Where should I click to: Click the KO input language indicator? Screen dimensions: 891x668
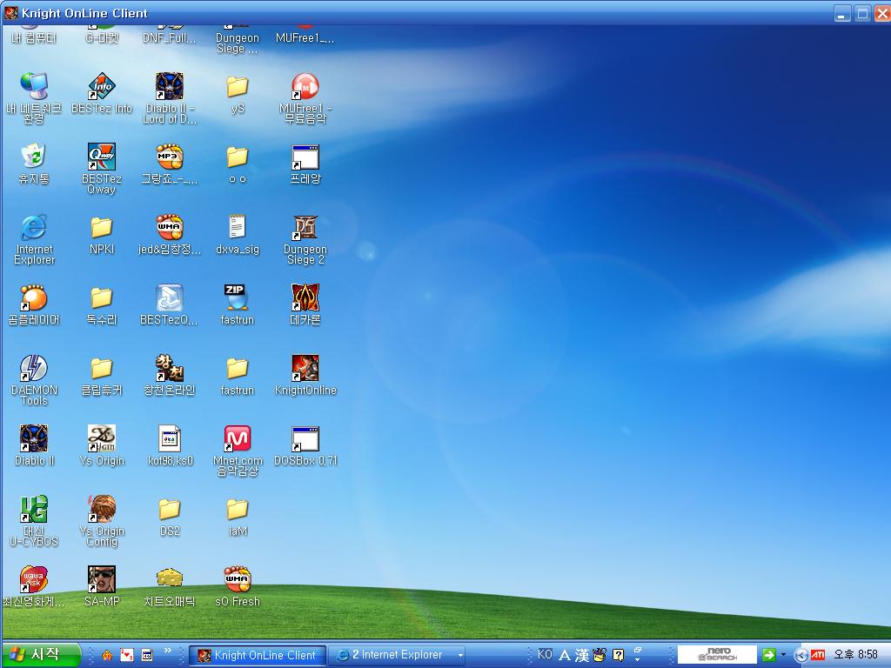pyautogui.click(x=545, y=654)
